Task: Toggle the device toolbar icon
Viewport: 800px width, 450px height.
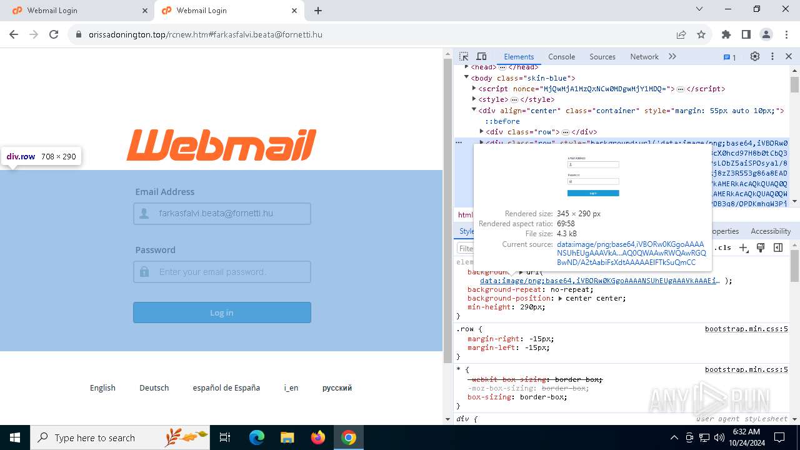Action: click(481, 56)
